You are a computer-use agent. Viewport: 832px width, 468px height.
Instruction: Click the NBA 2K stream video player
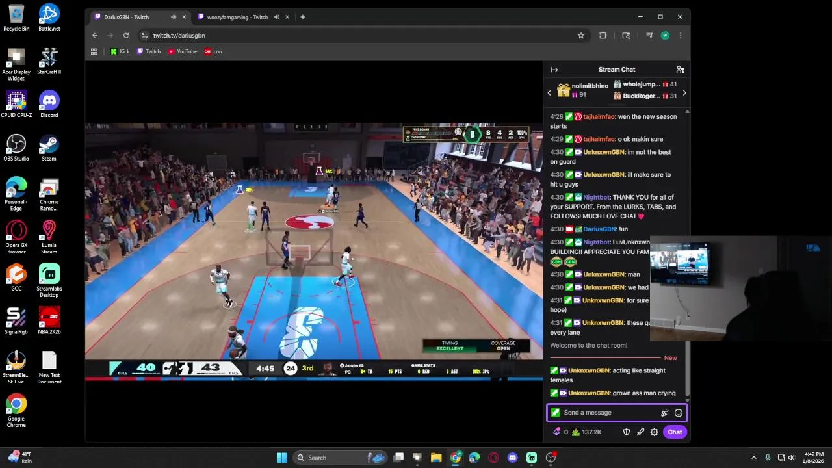[x=314, y=251]
